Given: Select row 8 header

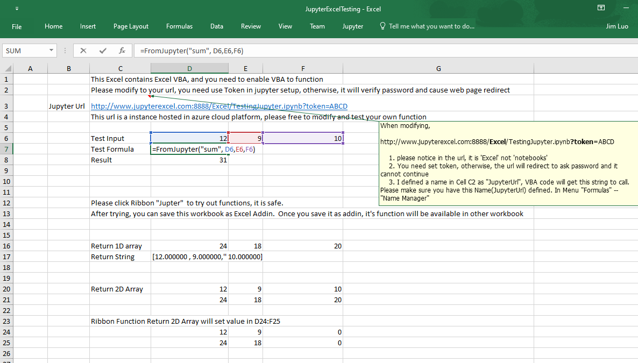Looking at the screenshot, I should click(6, 160).
